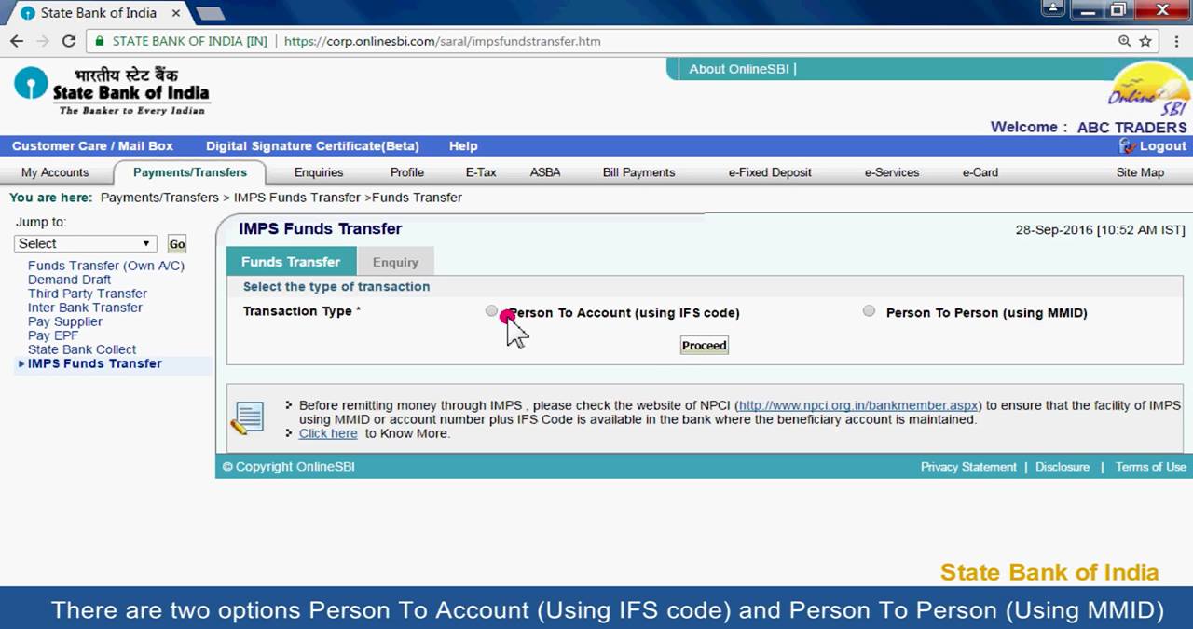Open Funds Transfer (Own A/C) in sidebar
Screen dimensions: 1193x629
pyautogui.click(x=106, y=266)
